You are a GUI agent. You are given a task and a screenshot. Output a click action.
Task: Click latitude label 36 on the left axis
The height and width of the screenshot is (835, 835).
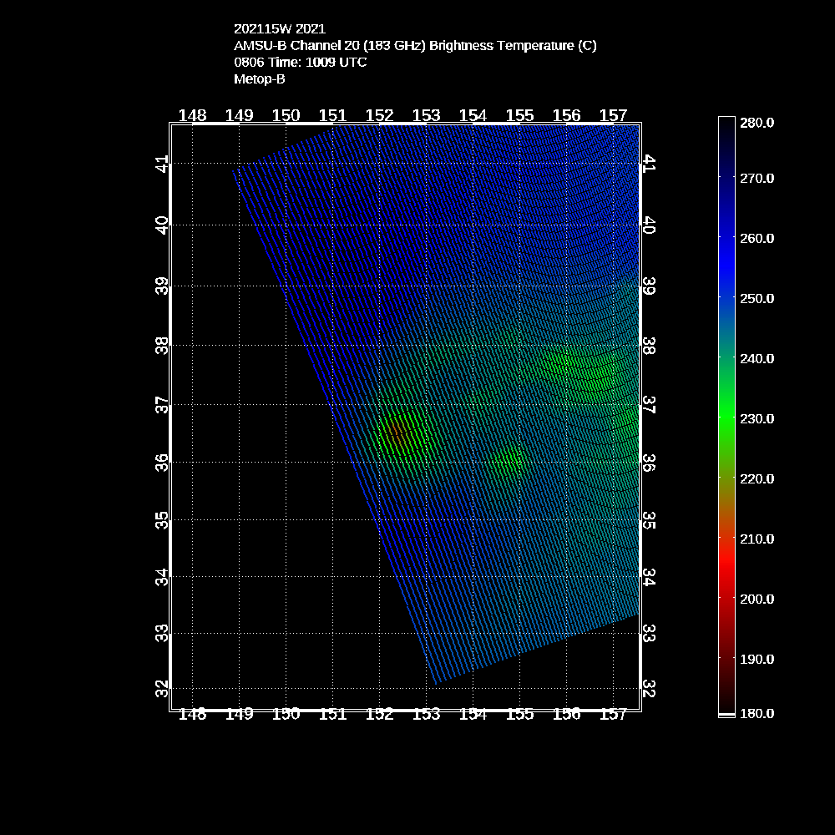point(162,462)
